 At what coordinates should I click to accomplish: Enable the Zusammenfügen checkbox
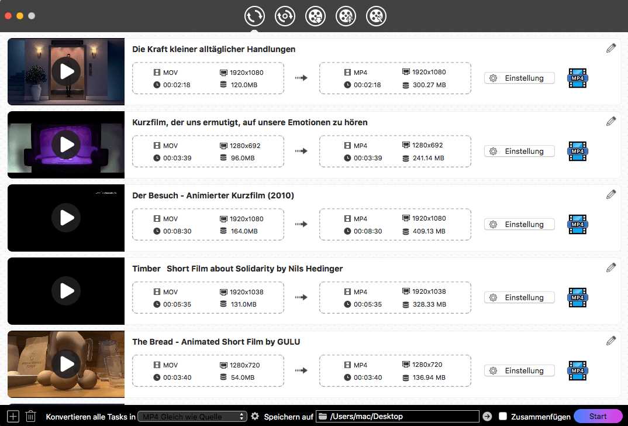click(x=503, y=416)
